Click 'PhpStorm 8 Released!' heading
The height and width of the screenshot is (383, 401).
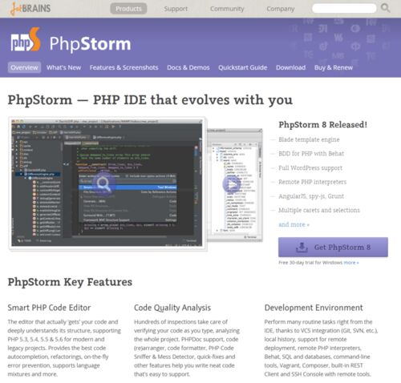click(x=322, y=124)
